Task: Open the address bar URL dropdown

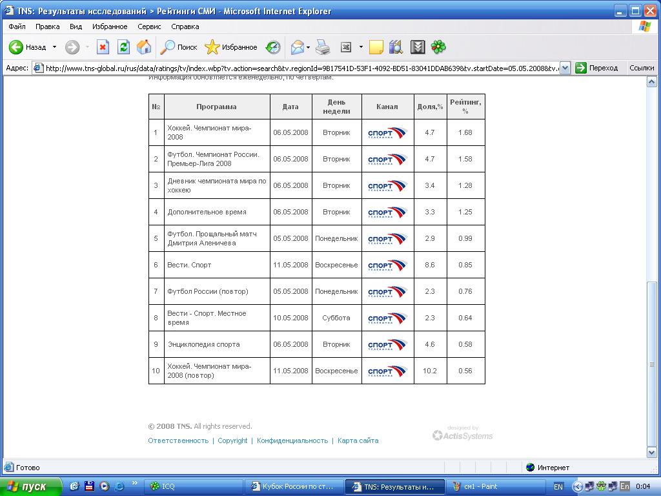Action: point(565,68)
